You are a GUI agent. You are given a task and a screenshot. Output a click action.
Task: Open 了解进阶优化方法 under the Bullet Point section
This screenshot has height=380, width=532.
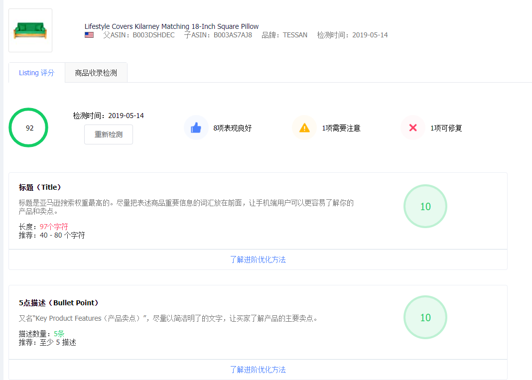pos(258,370)
